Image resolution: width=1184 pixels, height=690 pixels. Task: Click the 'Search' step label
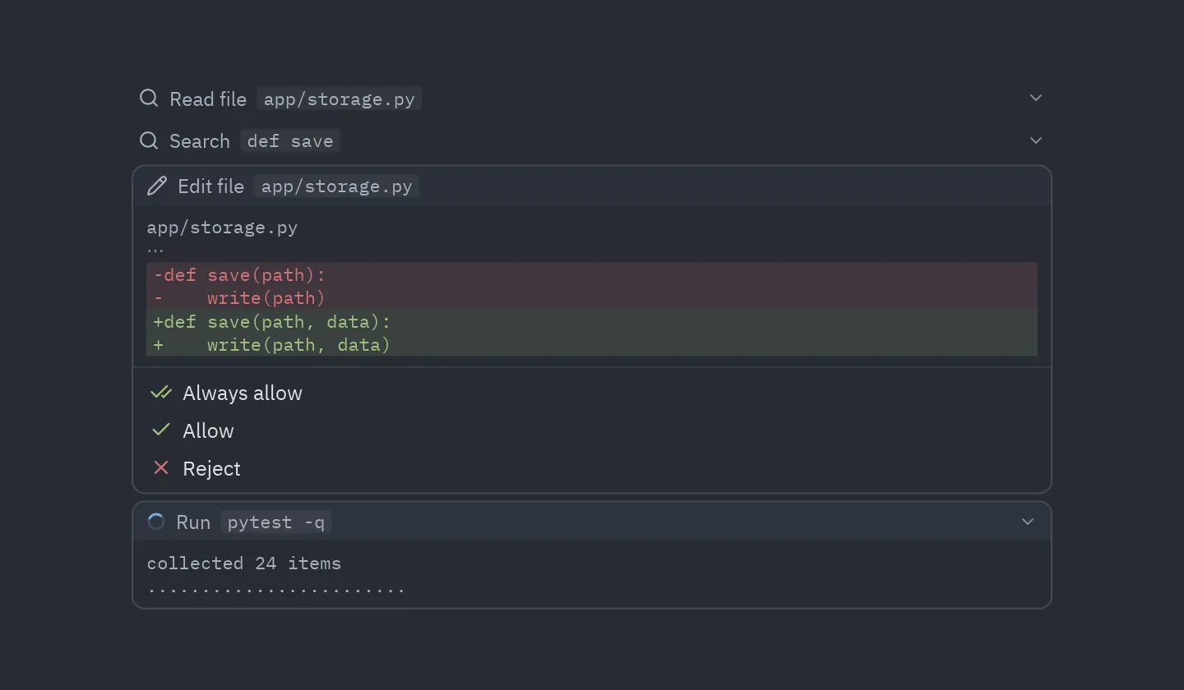pyautogui.click(x=200, y=141)
